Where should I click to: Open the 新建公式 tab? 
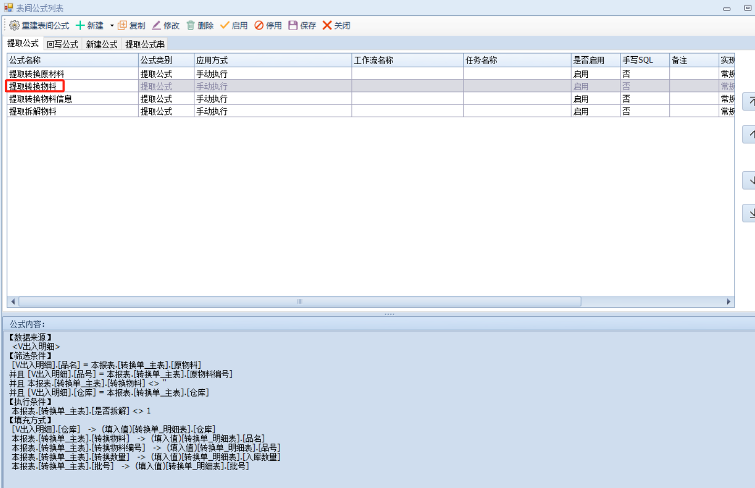pyautogui.click(x=101, y=44)
